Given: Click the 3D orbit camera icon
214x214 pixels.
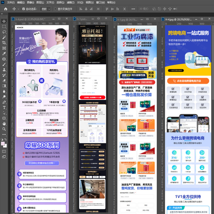Looking at the screenshot, I should [x=154, y=9].
